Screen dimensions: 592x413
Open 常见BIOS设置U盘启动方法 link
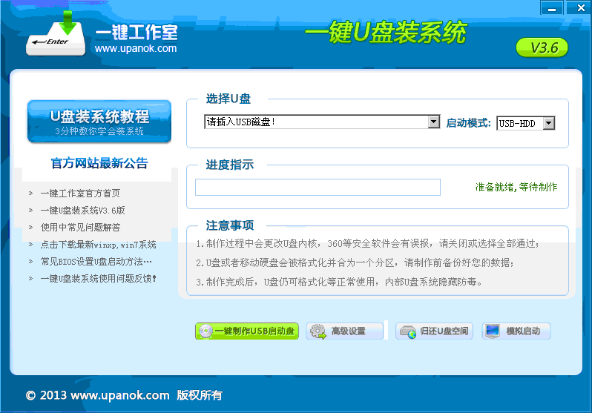tap(96, 262)
